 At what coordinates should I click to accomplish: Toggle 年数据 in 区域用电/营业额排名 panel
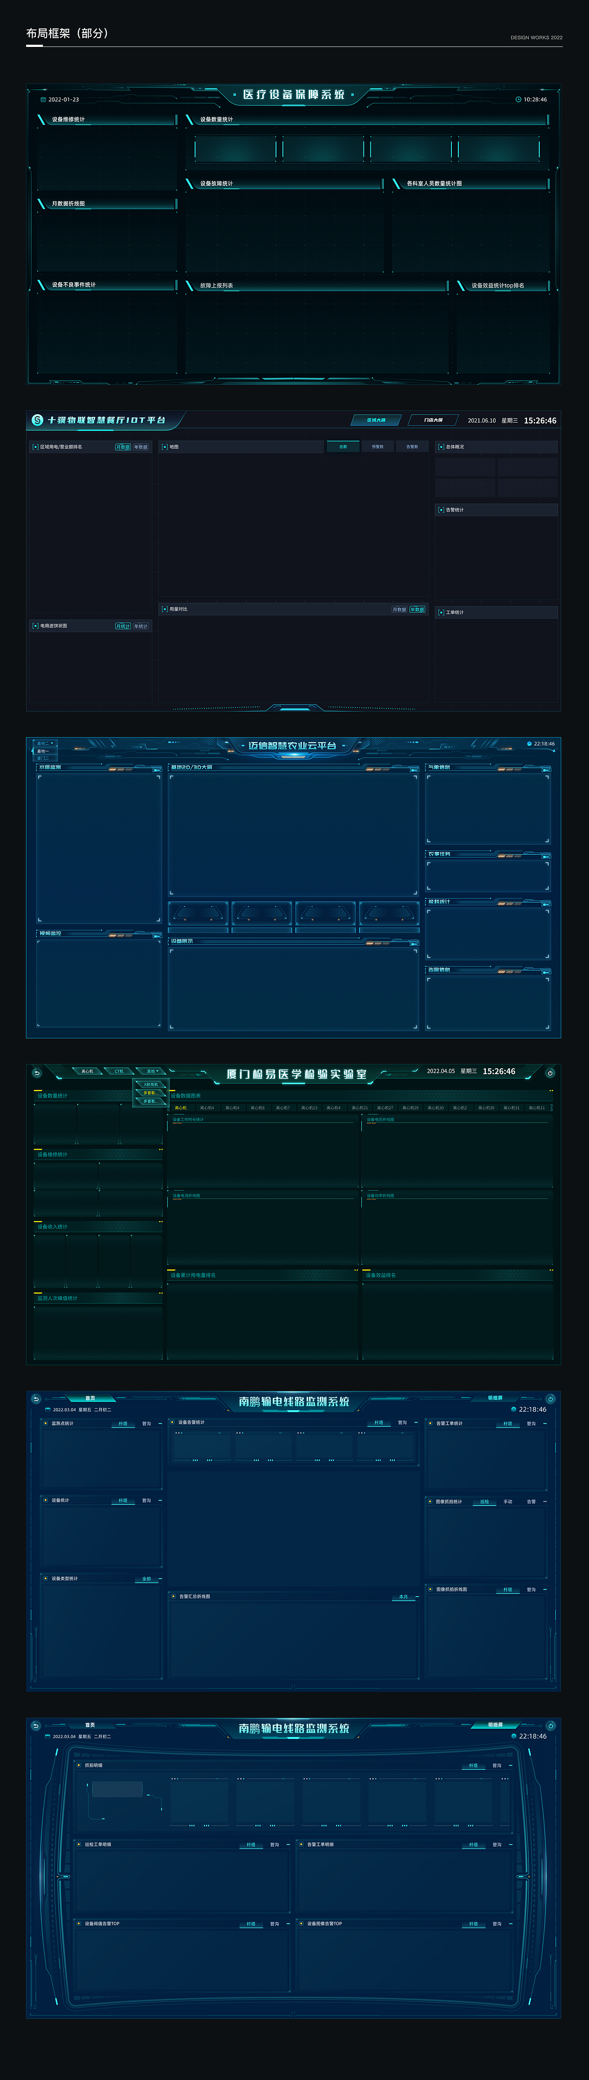coord(141,446)
